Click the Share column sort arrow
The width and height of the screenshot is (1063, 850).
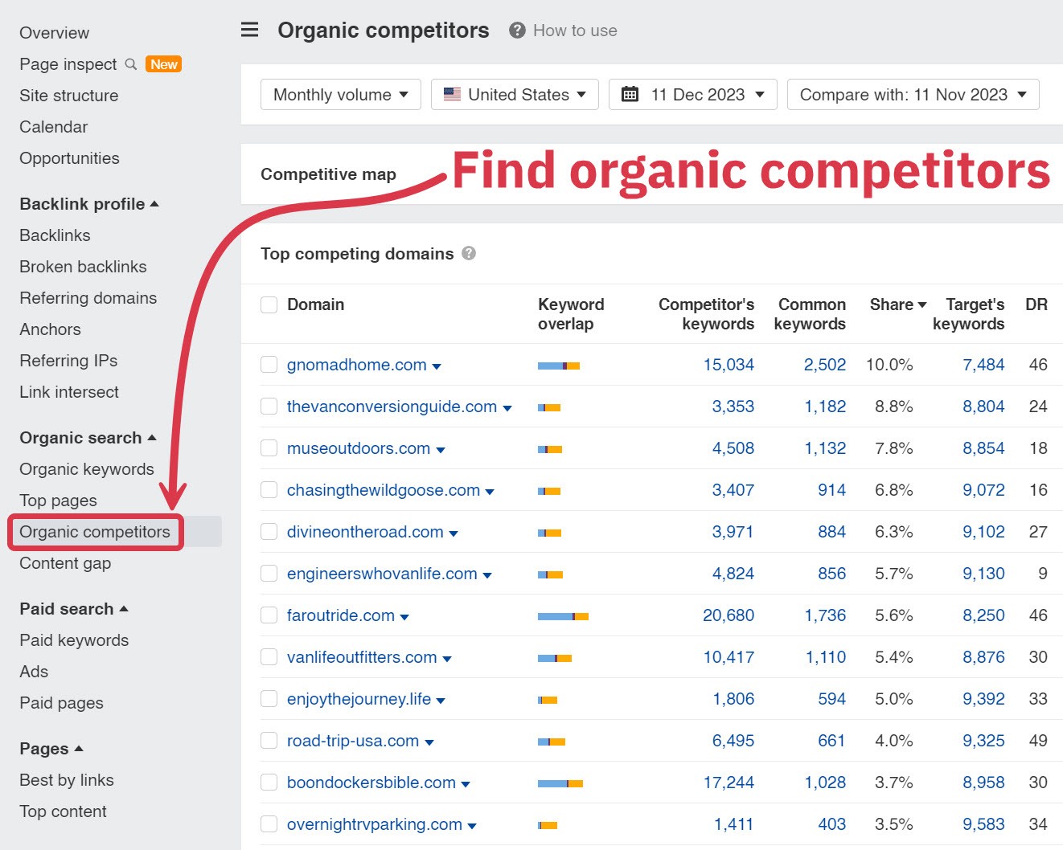pos(922,305)
